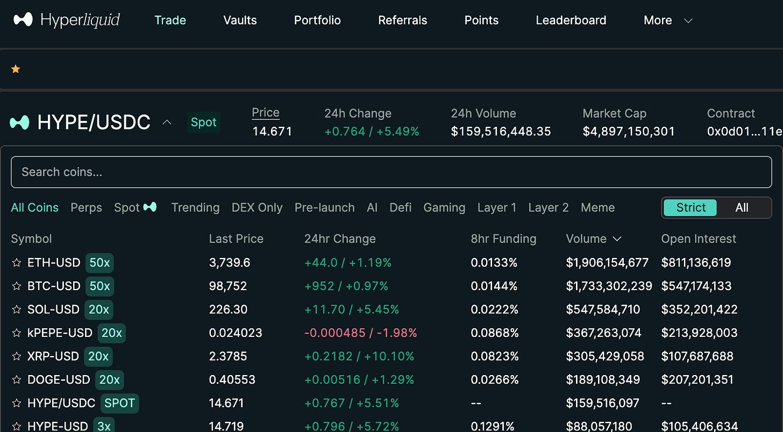Image resolution: width=783 pixels, height=432 pixels.
Task: Sort by Open Interest column header
Action: pyautogui.click(x=699, y=239)
